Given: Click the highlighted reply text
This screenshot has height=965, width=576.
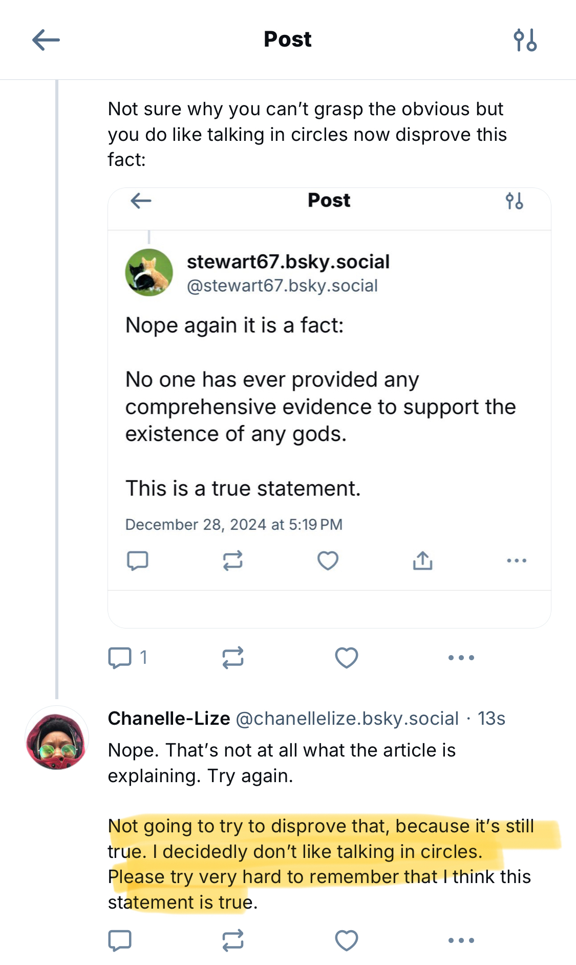Looking at the screenshot, I should click(x=320, y=864).
